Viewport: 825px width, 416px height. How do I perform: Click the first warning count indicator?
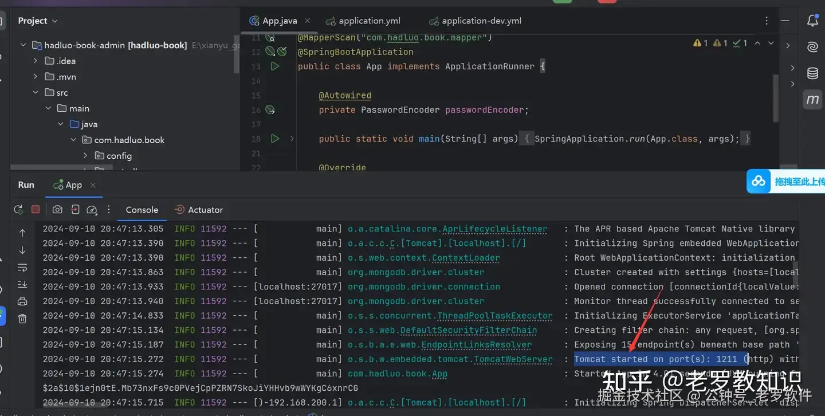tap(700, 43)
